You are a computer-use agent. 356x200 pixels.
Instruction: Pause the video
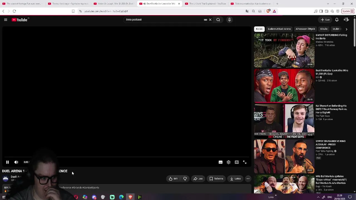pos(8,162)
